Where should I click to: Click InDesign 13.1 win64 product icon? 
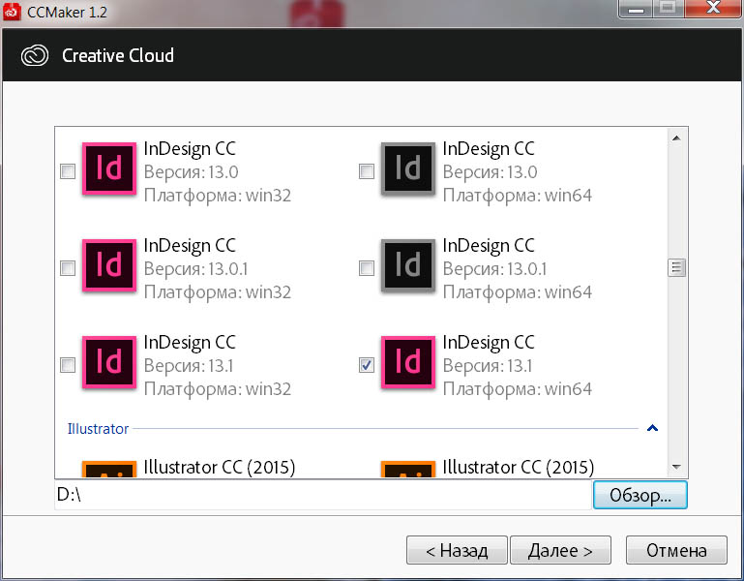click(x=408, y=362)
